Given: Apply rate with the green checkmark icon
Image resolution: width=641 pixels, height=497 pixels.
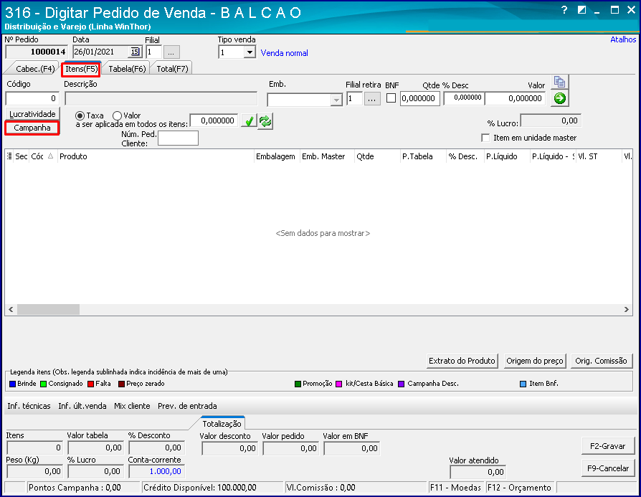Looking at the screenshot, I should point(249,121).
